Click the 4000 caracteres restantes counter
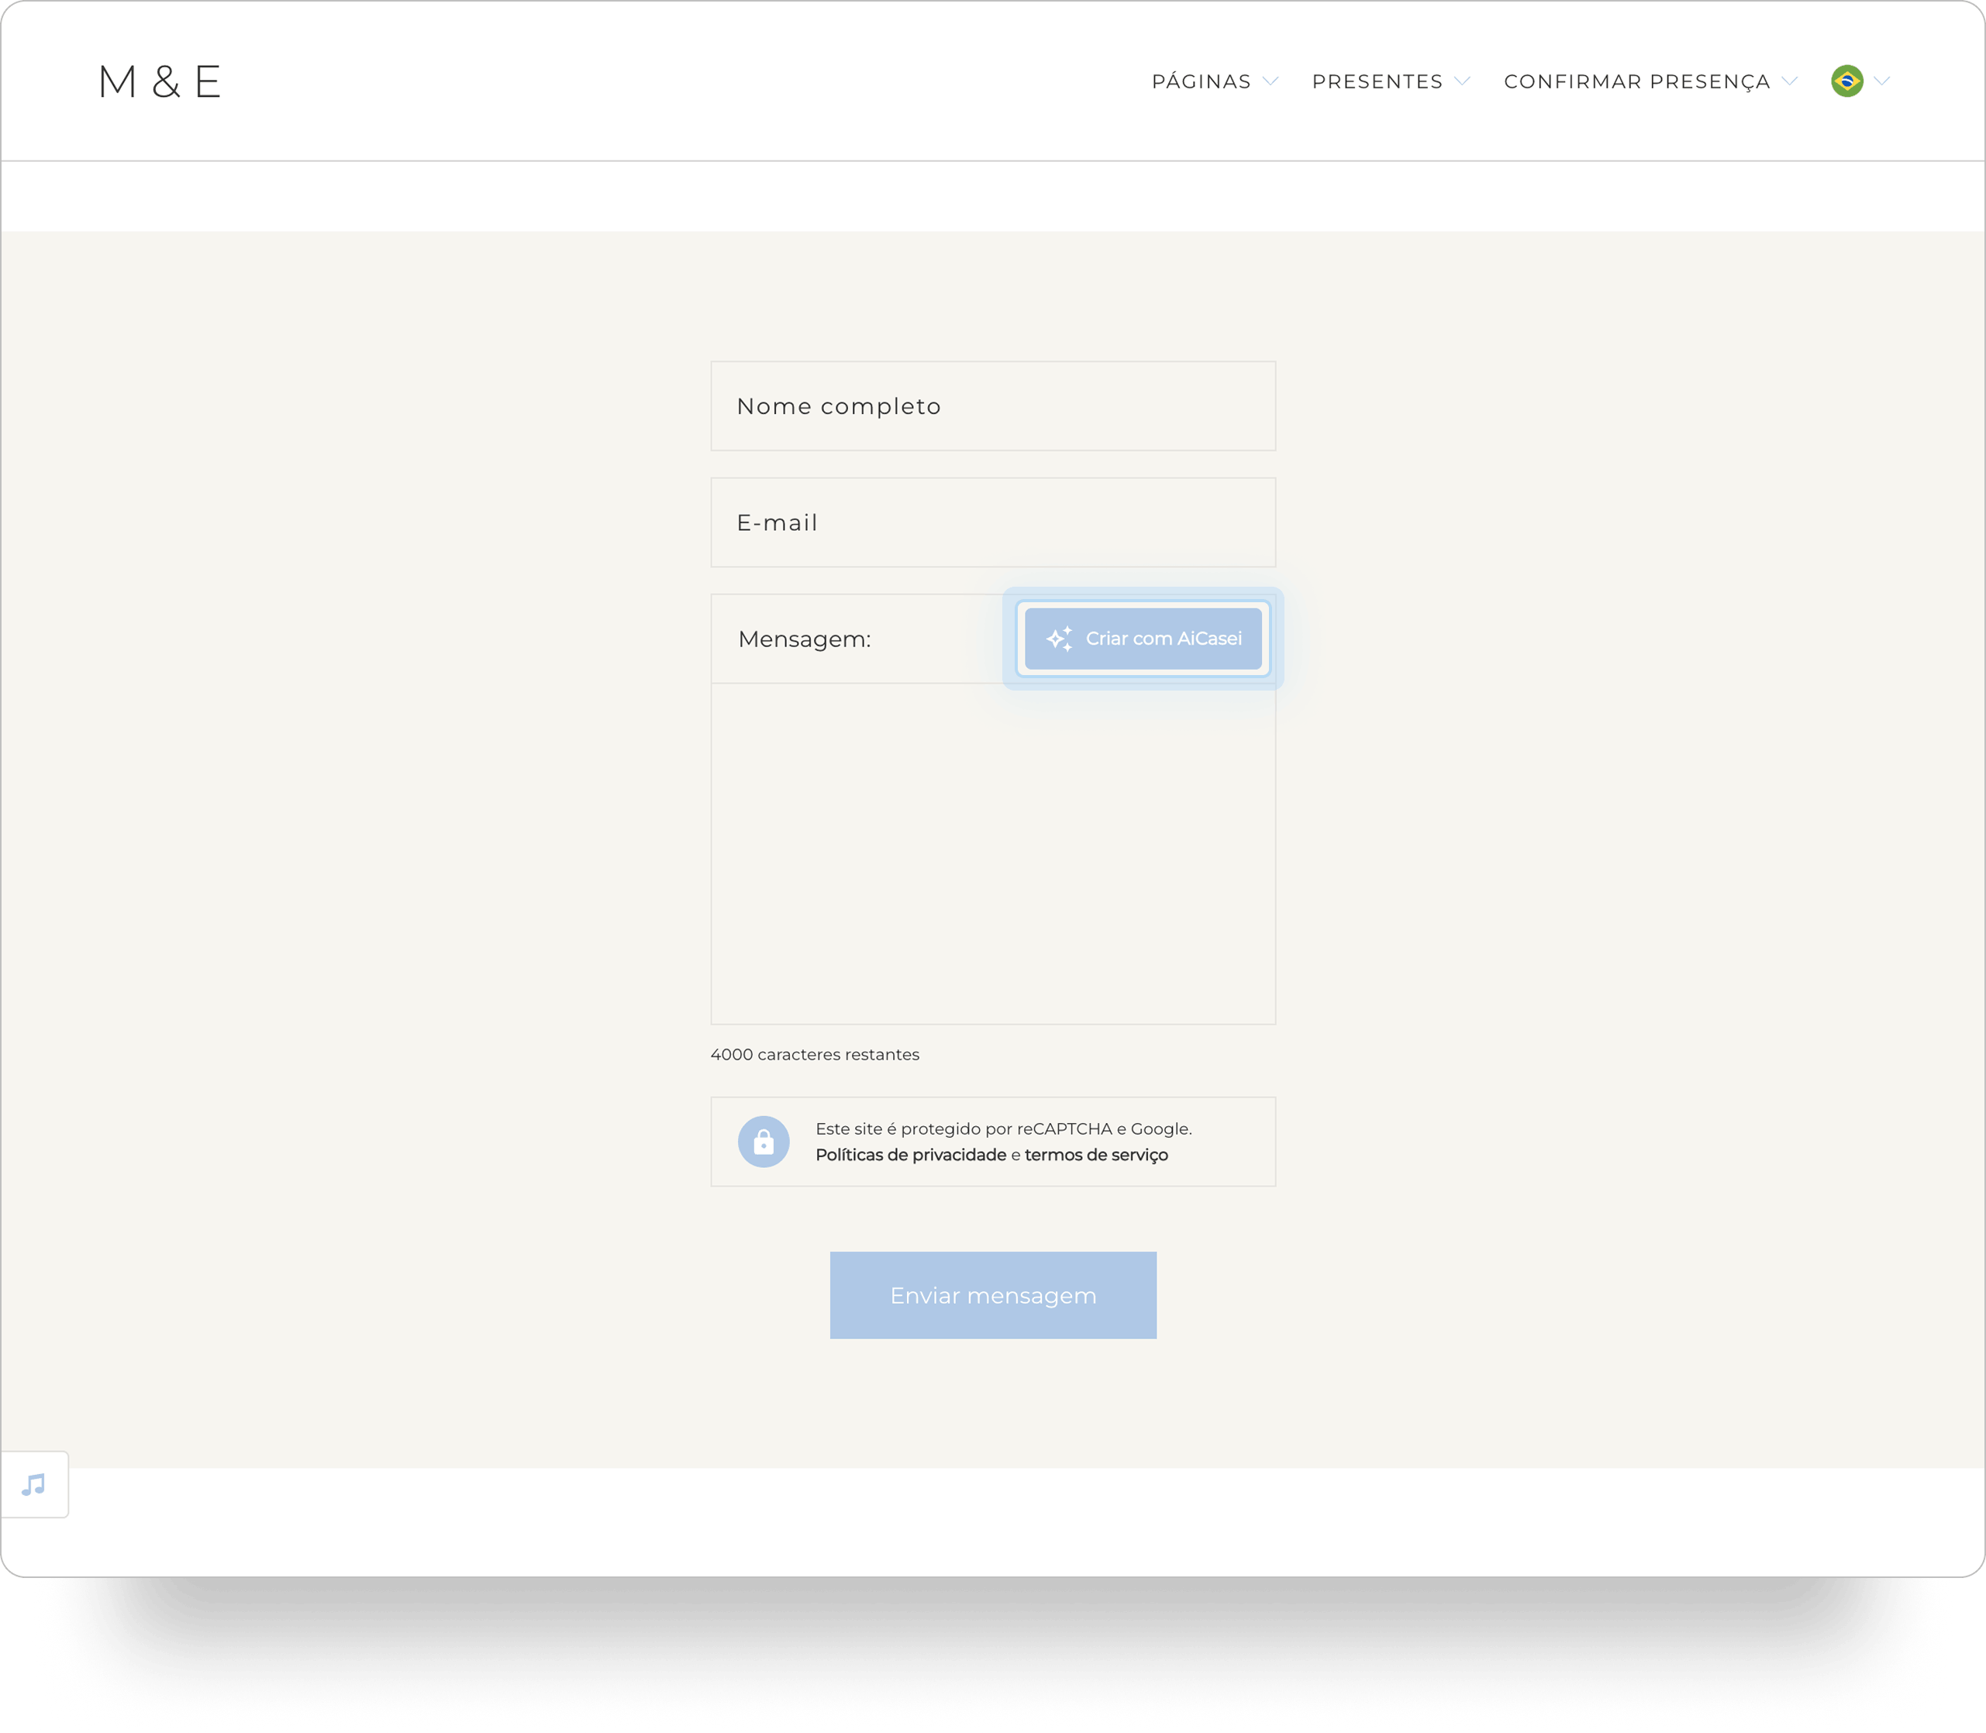The width and height of the screenshot is (1986, 1733). tap(815, 1054)
